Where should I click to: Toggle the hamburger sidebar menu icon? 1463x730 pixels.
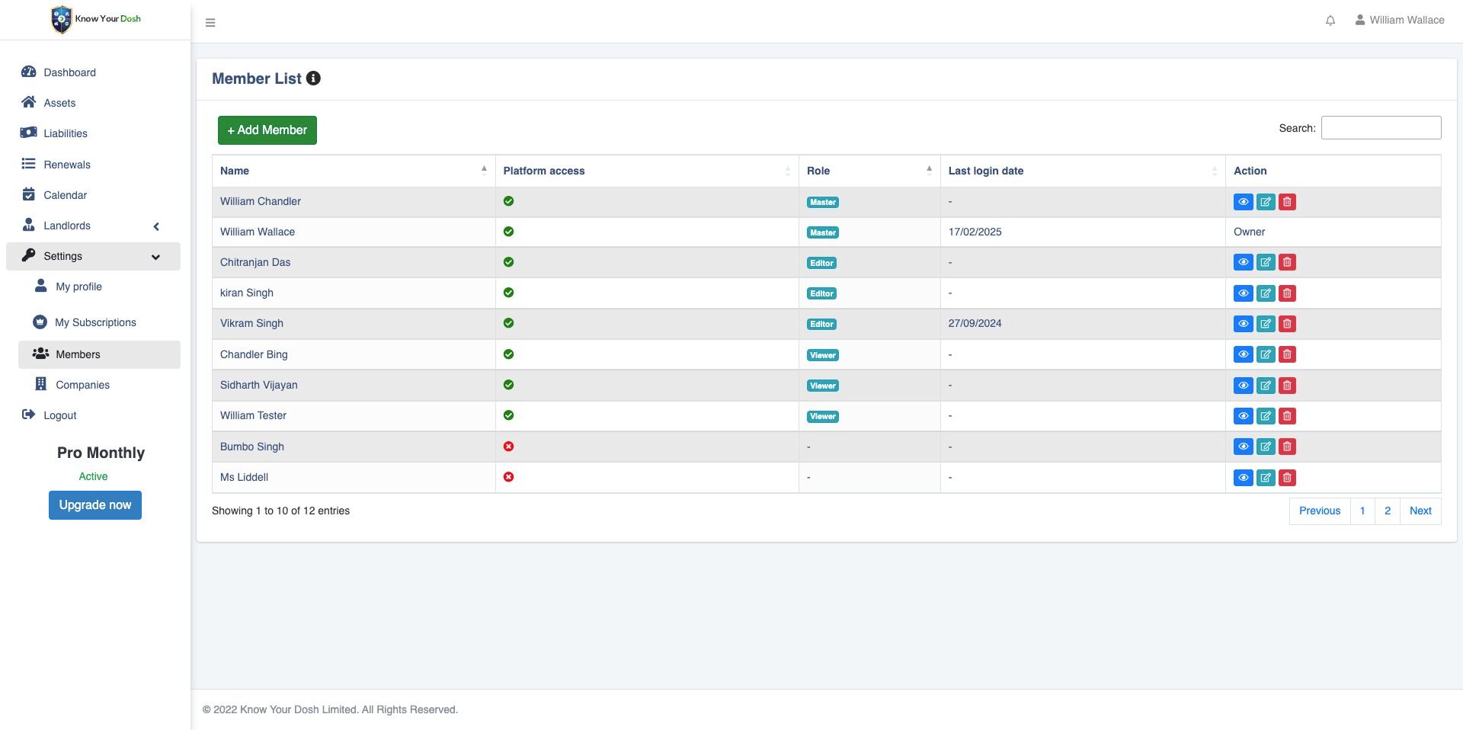(210, 23)
